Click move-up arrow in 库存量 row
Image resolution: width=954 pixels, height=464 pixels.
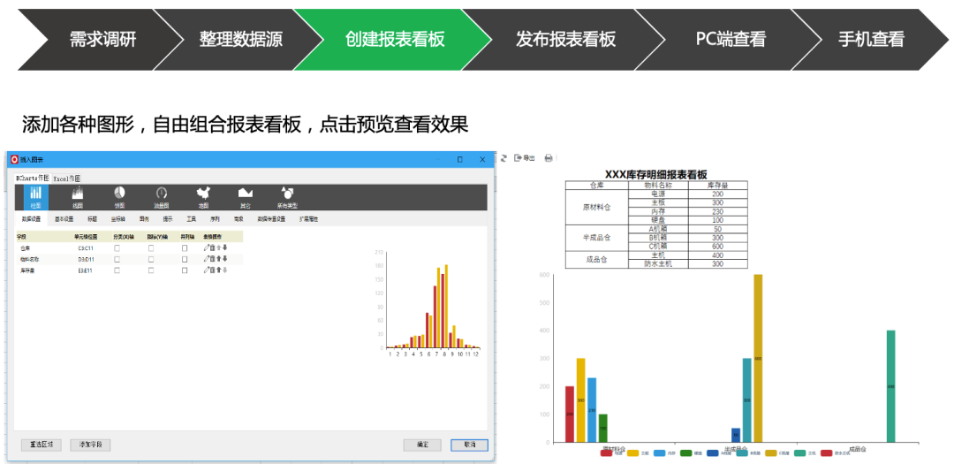[219, 270]
